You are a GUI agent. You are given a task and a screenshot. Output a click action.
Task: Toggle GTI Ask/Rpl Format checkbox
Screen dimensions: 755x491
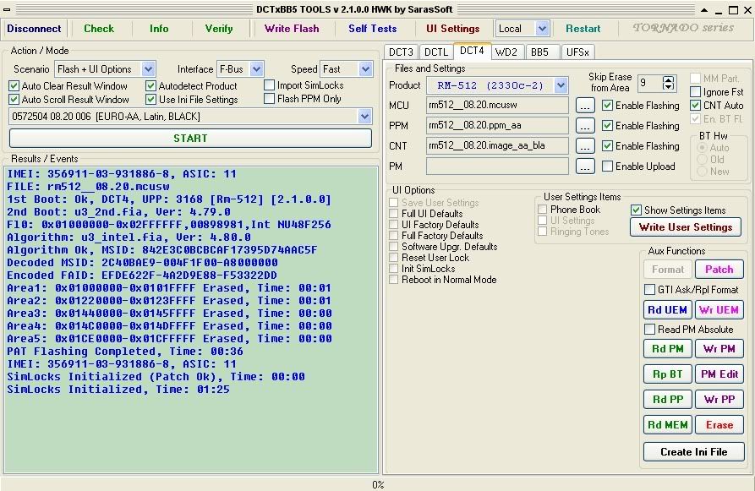point(649,289)
